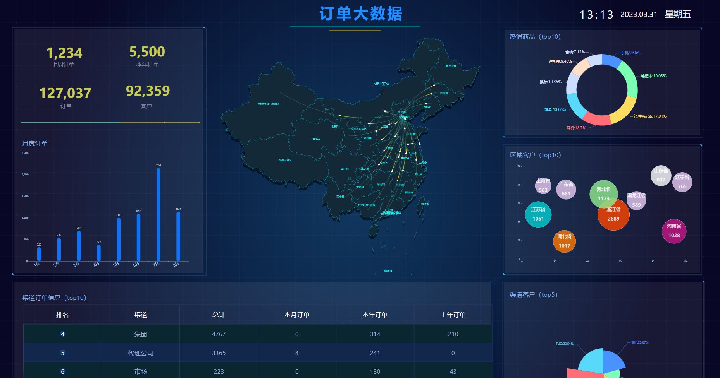Click the 河南省 1028 magenta bubble
The image size is (720, 378).
tap(674, 231)
